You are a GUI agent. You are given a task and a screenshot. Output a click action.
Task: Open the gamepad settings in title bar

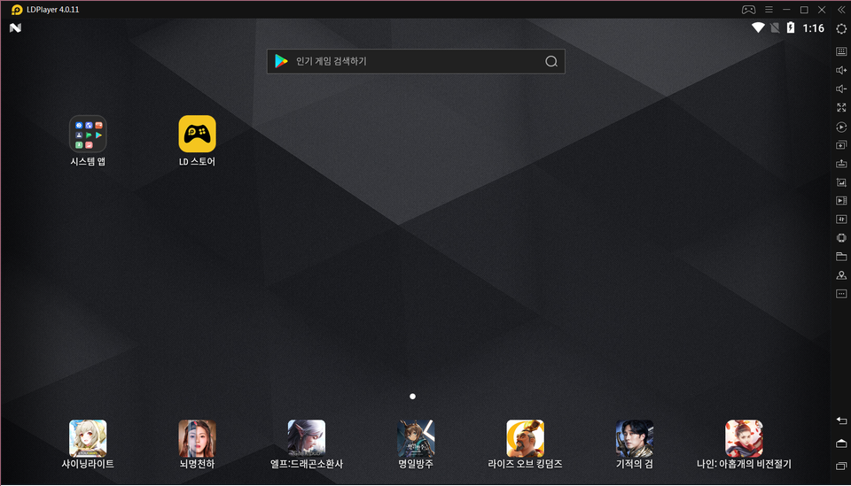(748, 10)
